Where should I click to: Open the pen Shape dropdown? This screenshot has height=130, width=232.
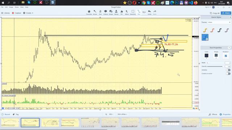(216, 56)
